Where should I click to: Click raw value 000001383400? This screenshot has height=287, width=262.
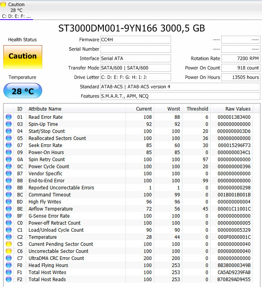click(x=234, y=117)
